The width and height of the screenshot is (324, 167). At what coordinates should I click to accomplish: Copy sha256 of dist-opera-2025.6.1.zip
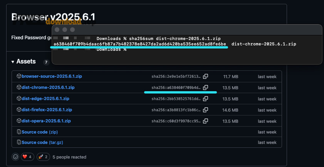206,121
